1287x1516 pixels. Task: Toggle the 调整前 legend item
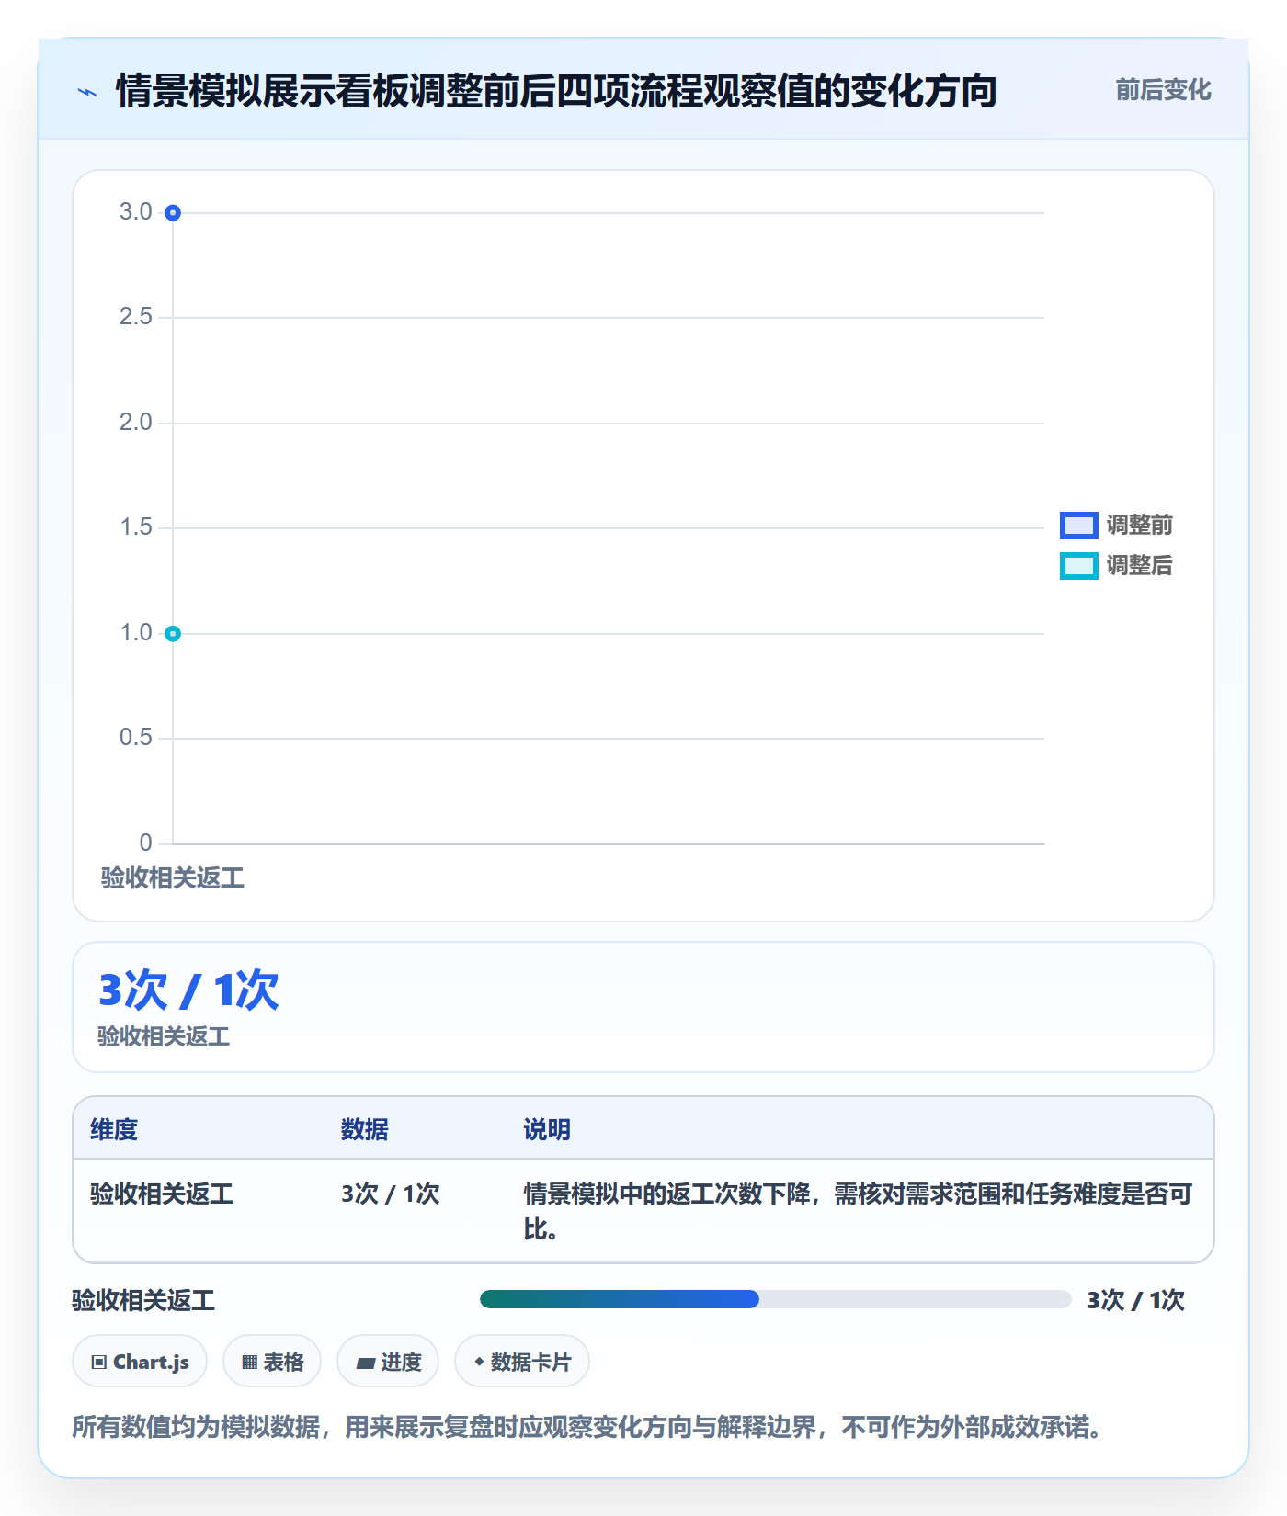(x=1116, y=526)
